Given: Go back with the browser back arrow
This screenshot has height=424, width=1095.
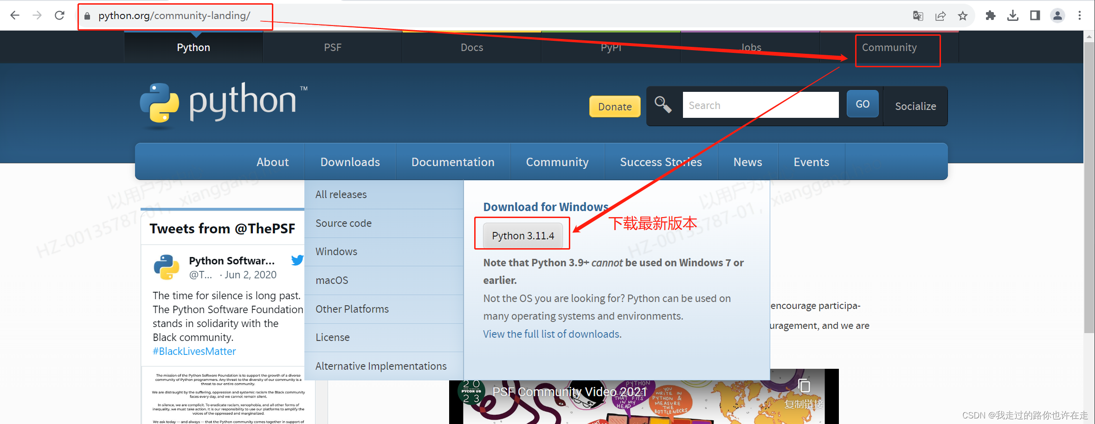Looking at the screenshot, I should point(15,15).
